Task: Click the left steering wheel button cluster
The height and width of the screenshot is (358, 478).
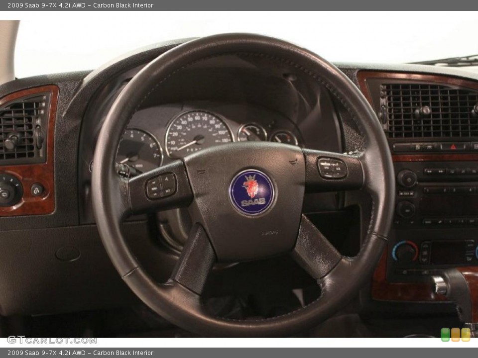Action: click(161, 185)
